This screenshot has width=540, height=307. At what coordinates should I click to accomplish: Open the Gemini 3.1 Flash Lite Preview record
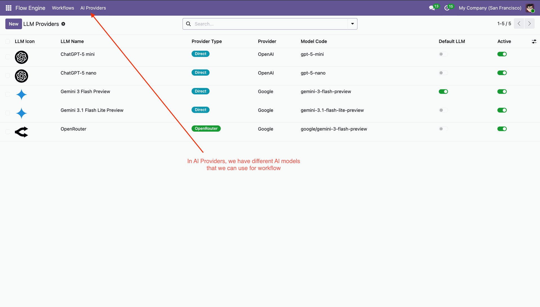click(92, 110)
